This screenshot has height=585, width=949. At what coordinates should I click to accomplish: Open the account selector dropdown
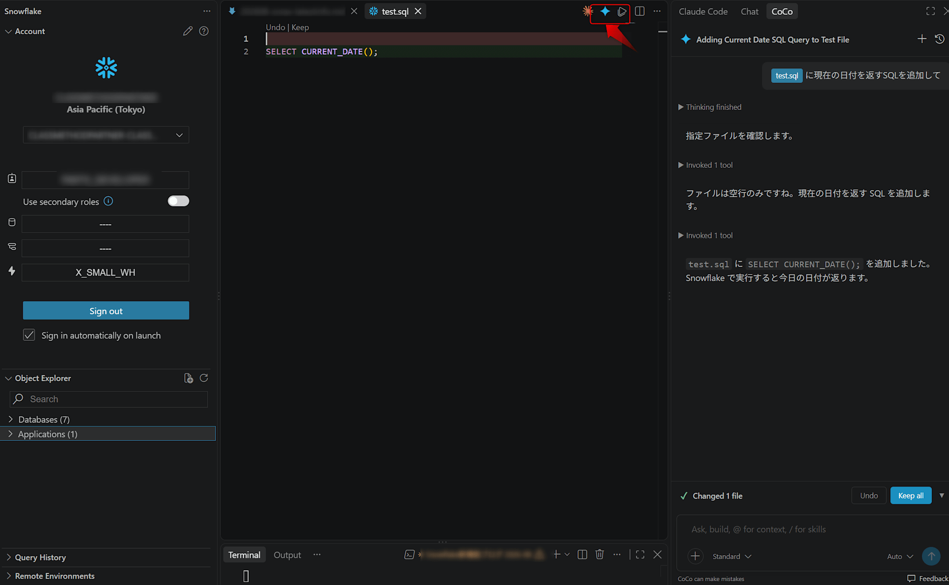click(x=106, y=135)
